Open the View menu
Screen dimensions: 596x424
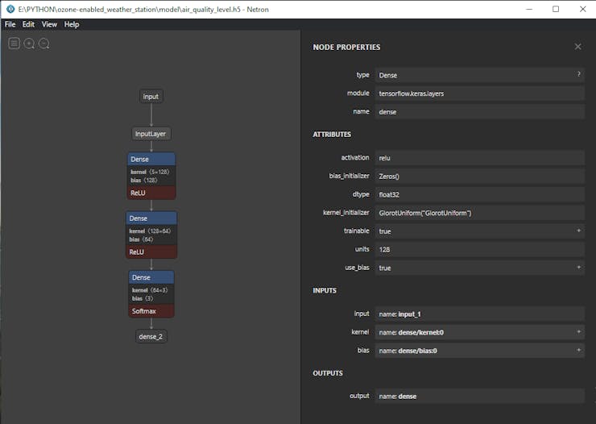(49, 24)
